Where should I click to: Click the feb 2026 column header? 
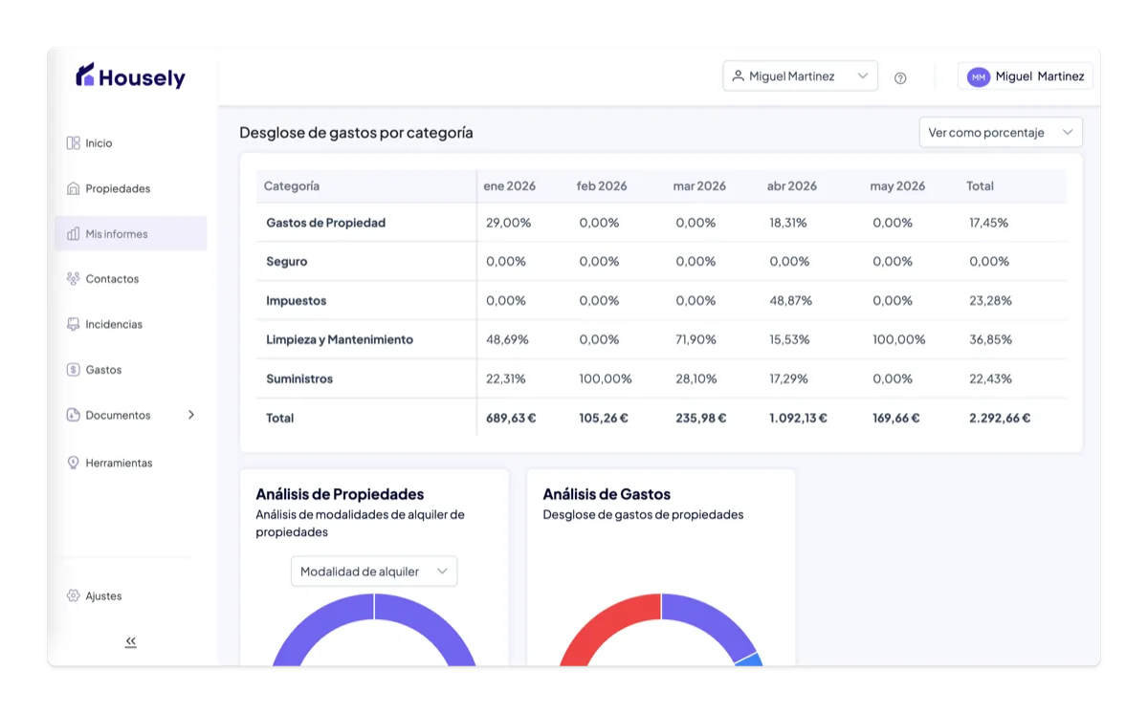602,186
